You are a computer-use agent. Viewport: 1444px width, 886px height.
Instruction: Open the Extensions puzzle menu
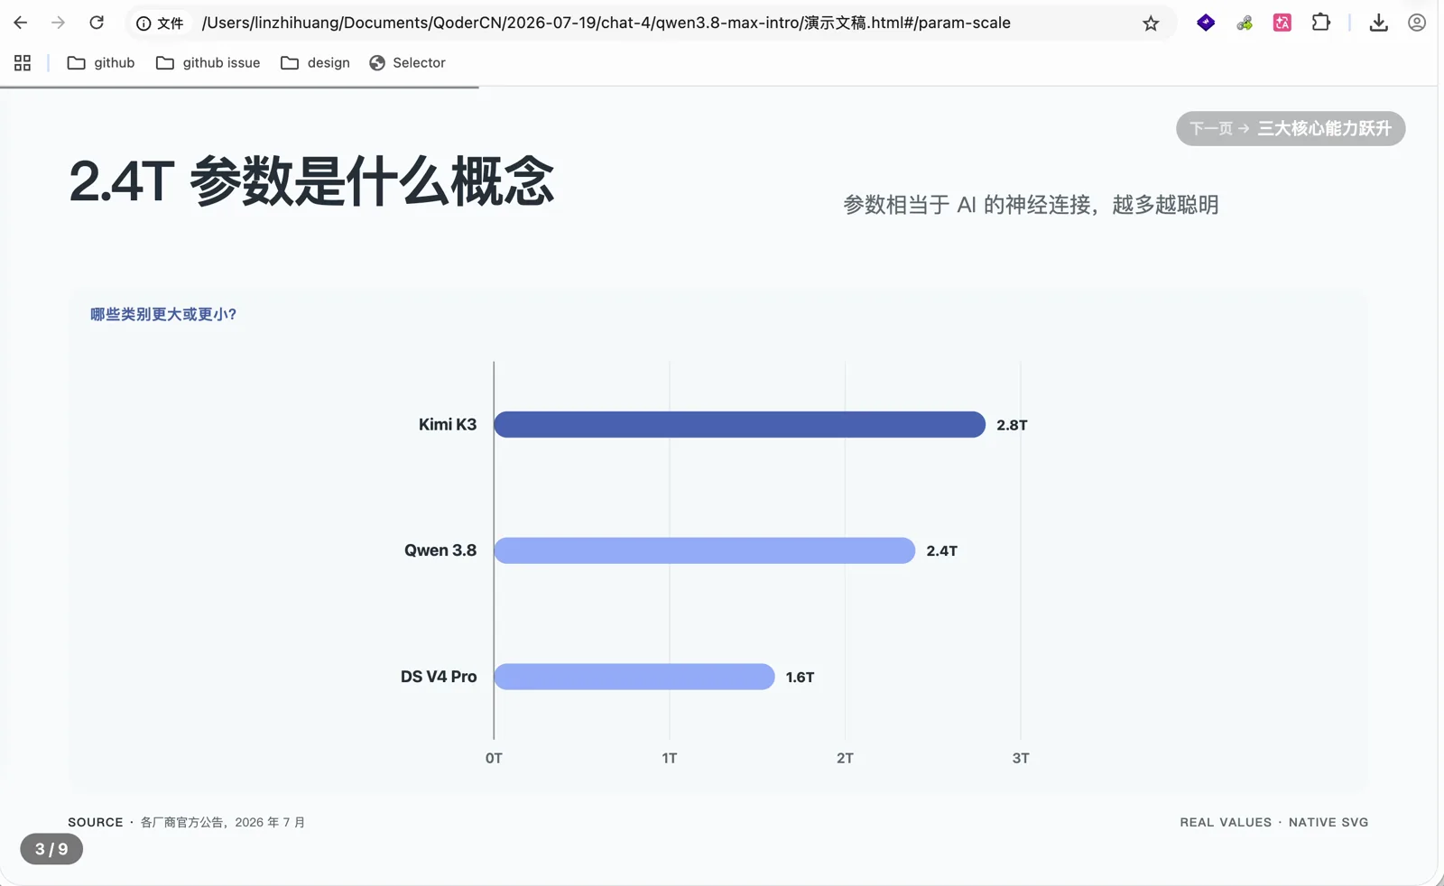[x=1321, y=23]
